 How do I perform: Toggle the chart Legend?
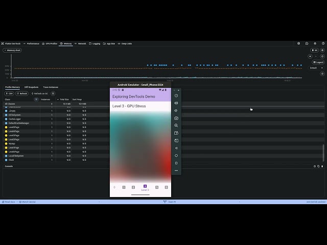318,62
